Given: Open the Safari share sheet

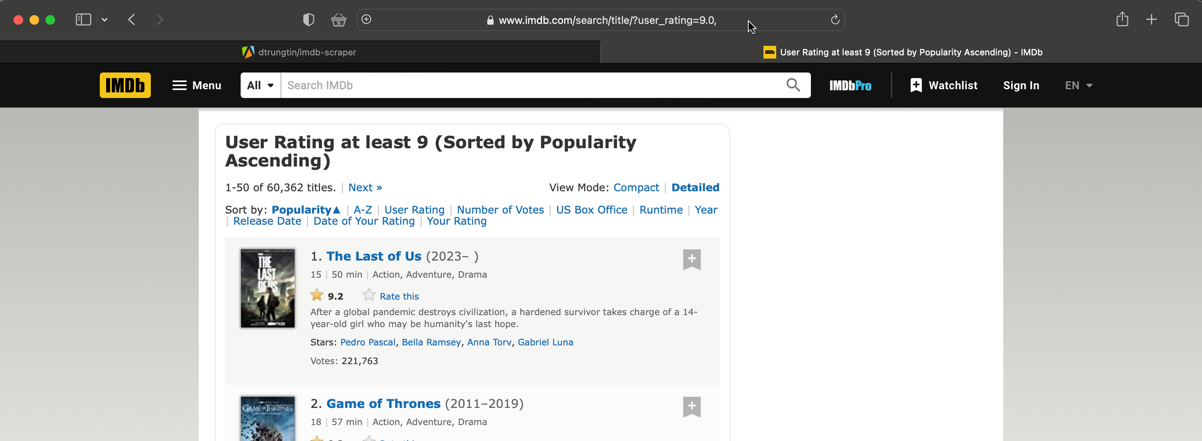Looking at the screenshot, I should (1122, 19).
